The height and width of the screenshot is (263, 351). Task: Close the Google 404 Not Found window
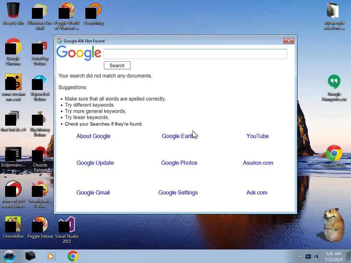click(289, 41)
